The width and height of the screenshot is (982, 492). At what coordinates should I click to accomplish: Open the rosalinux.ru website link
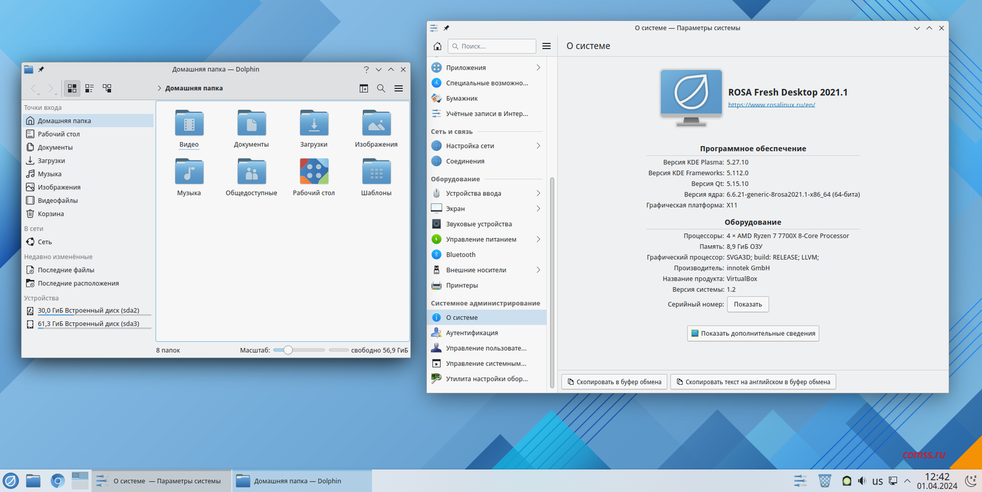click(x=771, y=105)
